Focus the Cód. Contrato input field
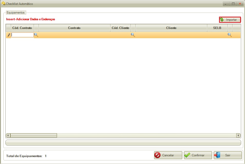 22,35
